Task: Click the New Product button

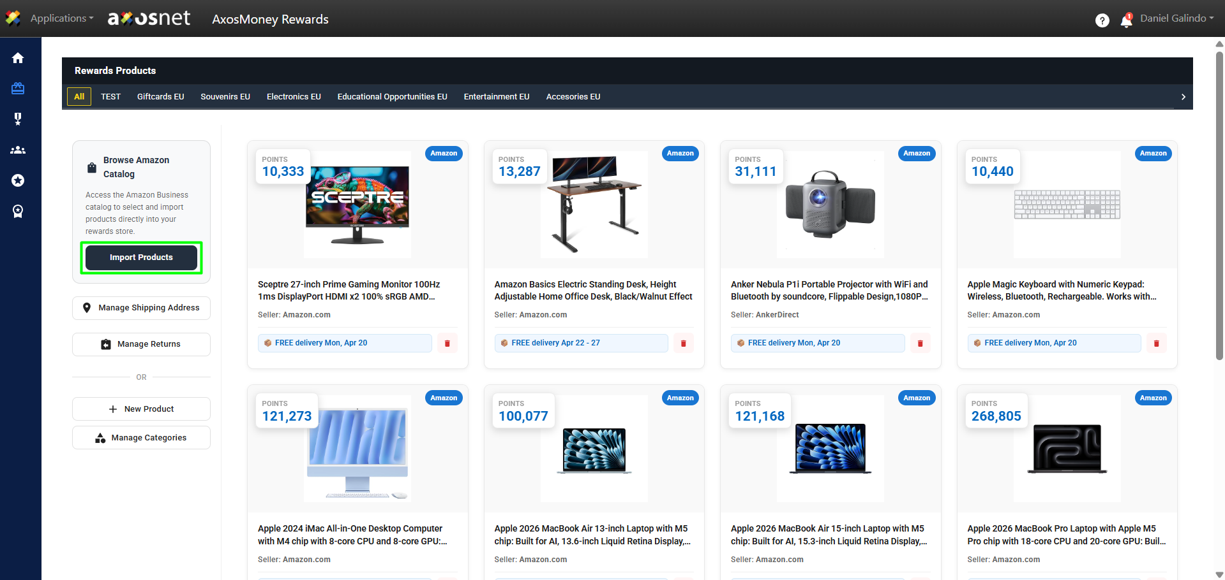Action: [141, 409]
